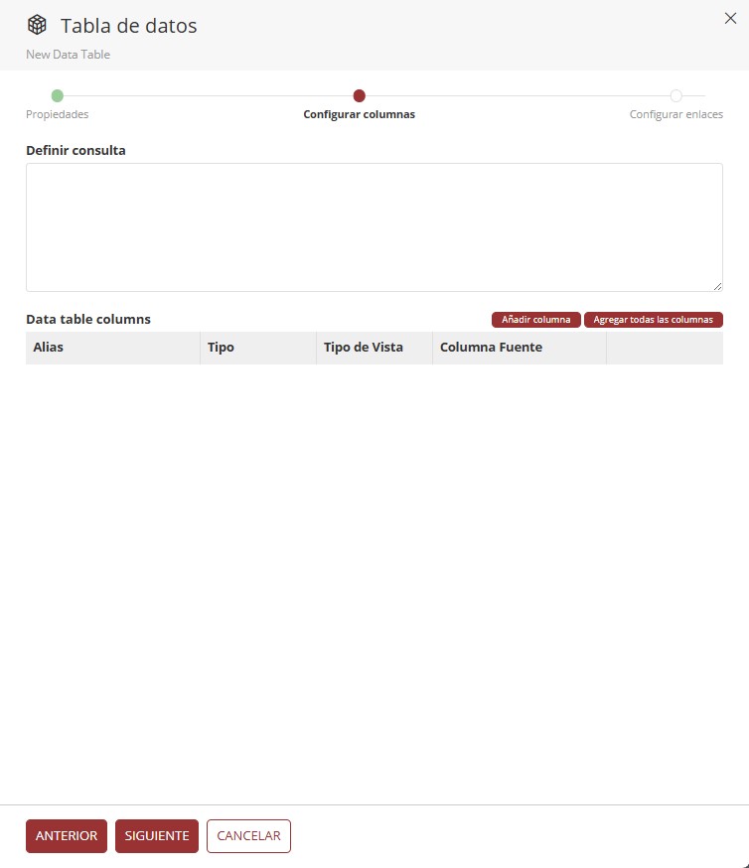749x868 pixels.
Task: Grab the query text area resize handle
Action: [x=717, y=286]
